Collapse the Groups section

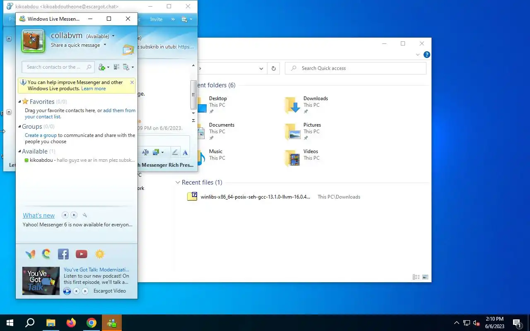[19, 127]
